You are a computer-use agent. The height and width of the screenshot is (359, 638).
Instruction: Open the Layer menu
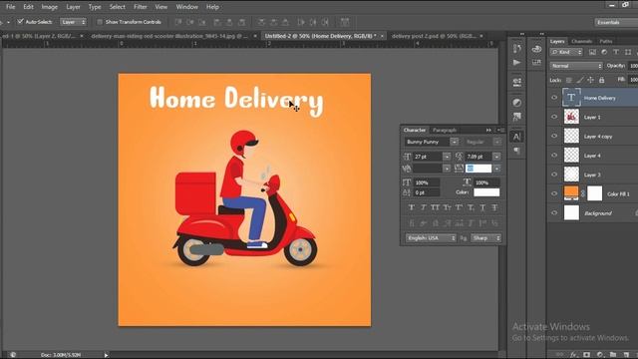73,7
